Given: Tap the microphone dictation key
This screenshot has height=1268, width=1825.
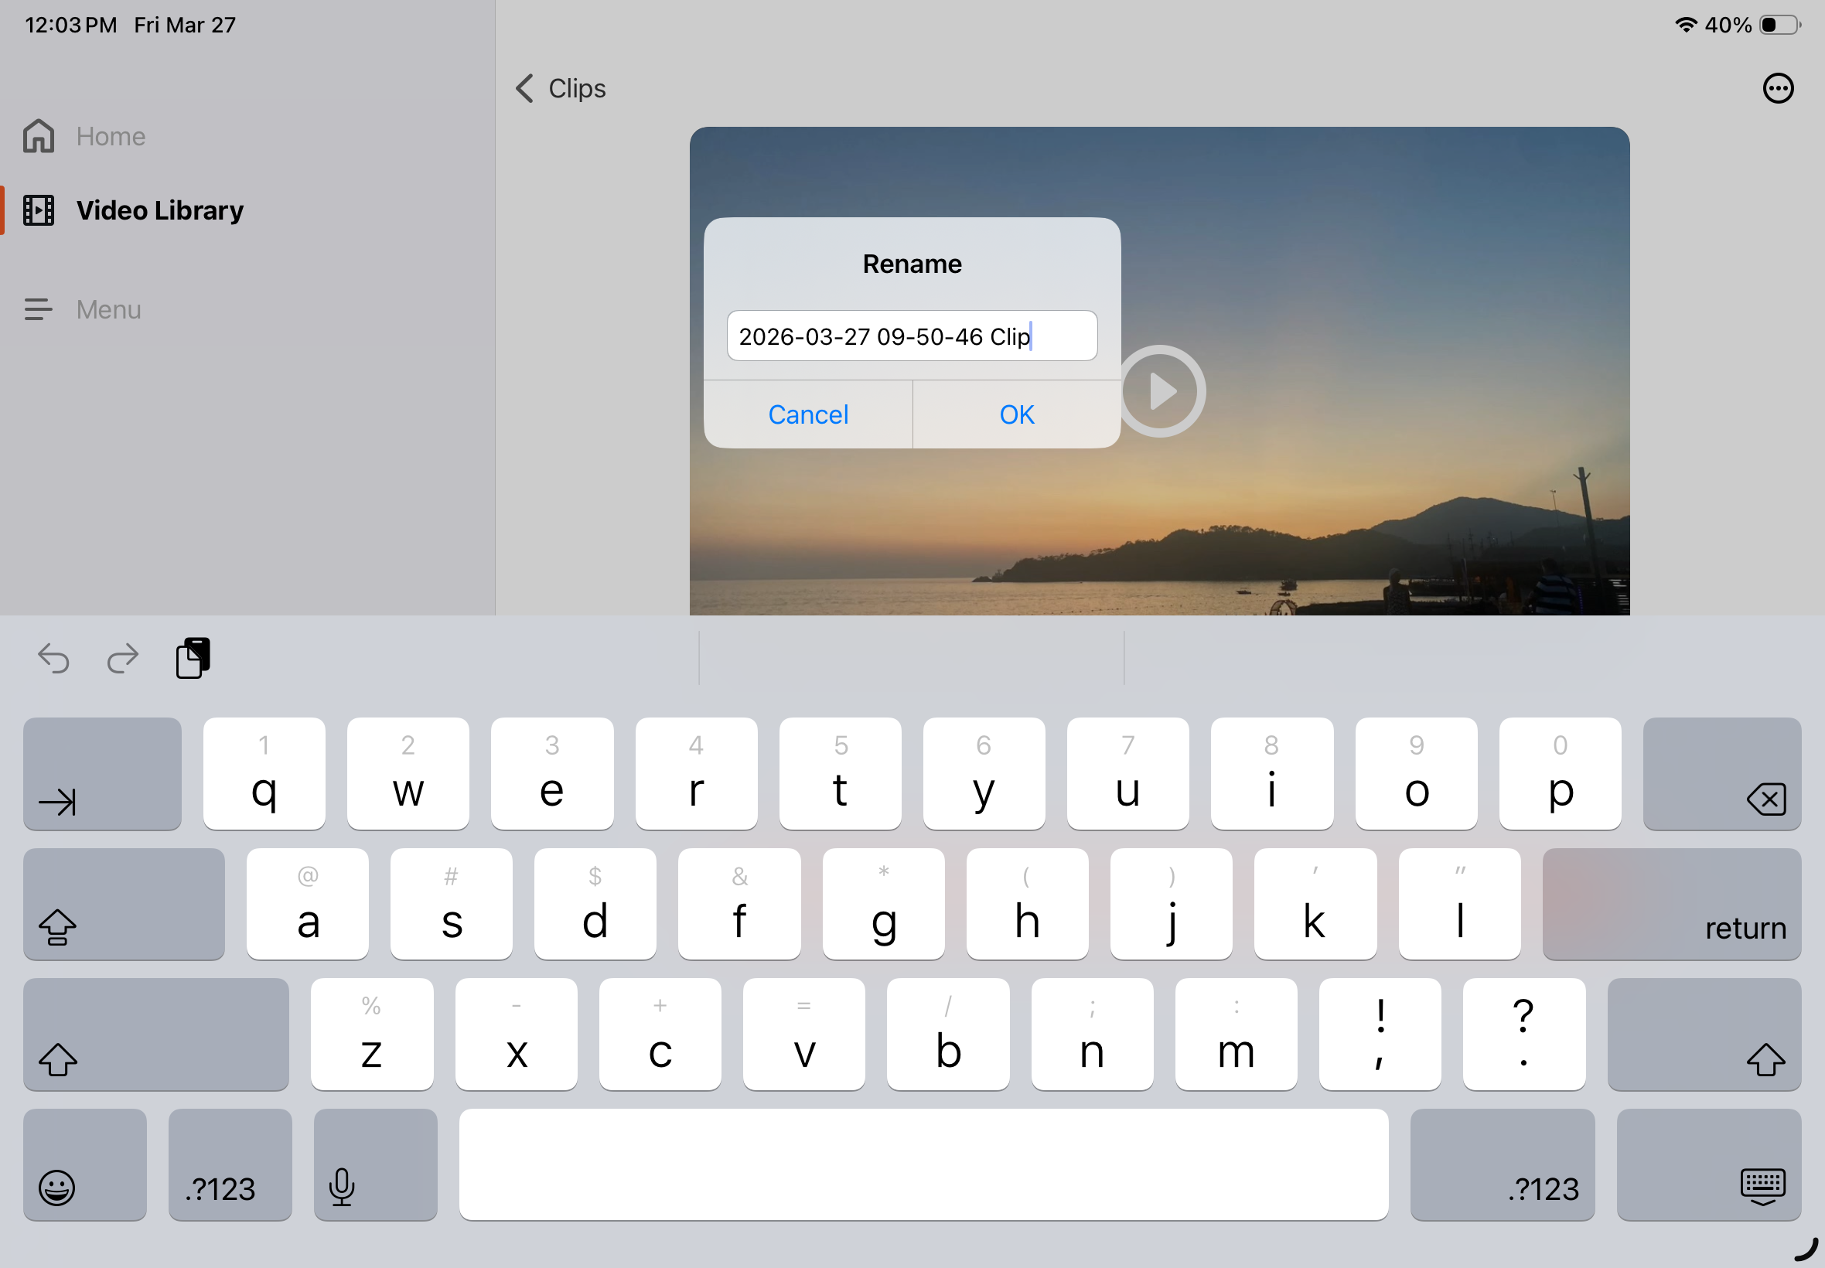Looking at the screenshot, I should pos(375,1165).
